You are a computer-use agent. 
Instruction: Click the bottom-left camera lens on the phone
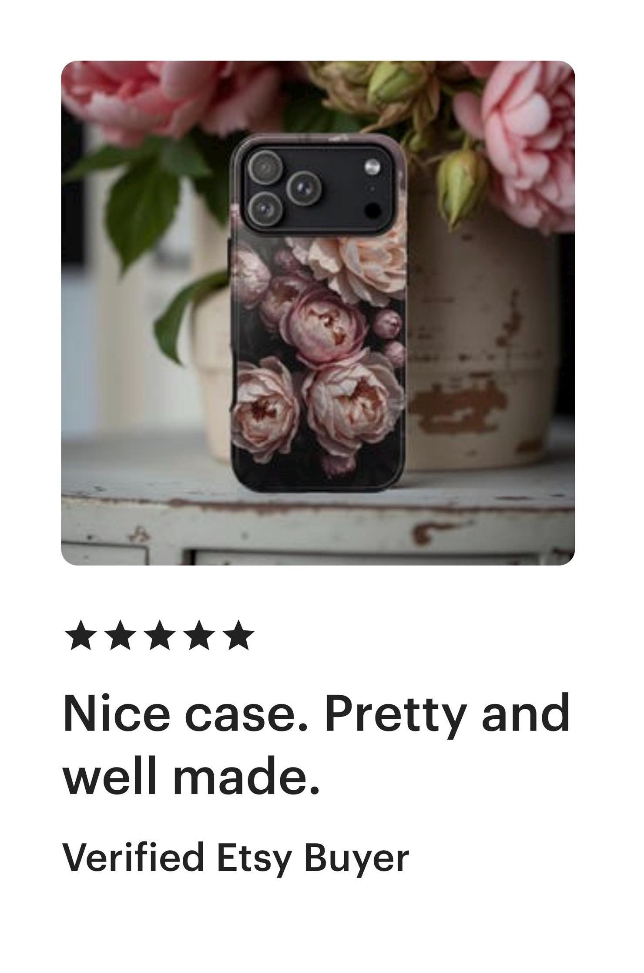[264, 208]
